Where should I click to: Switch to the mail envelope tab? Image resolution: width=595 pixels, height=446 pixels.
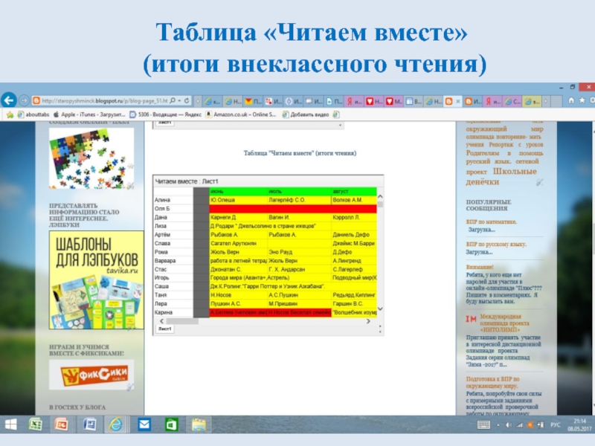253,101
